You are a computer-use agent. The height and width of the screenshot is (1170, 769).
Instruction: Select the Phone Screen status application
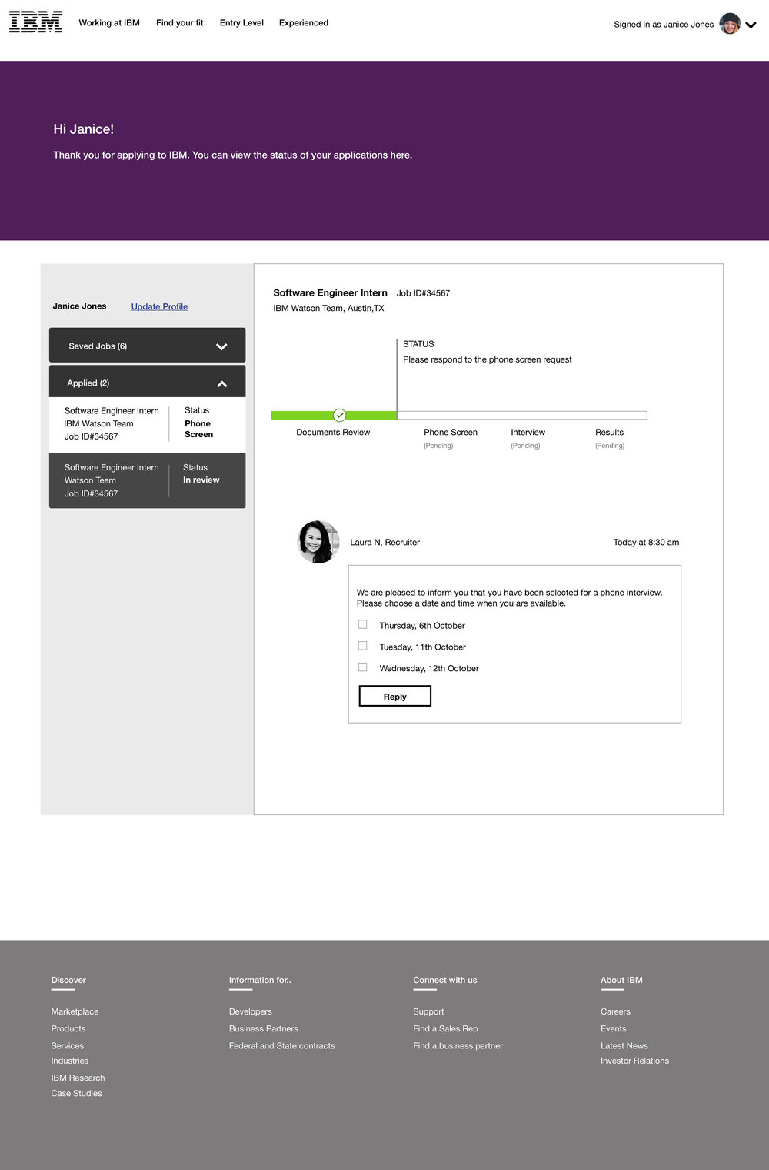click(x=147, y=423)
